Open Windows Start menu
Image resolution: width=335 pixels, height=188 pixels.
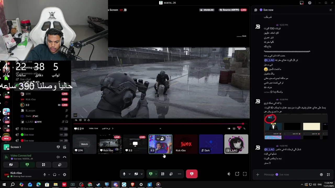point(4,185)
